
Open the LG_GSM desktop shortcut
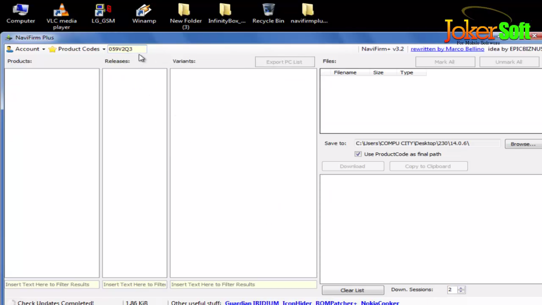click(x=103, y=13)
